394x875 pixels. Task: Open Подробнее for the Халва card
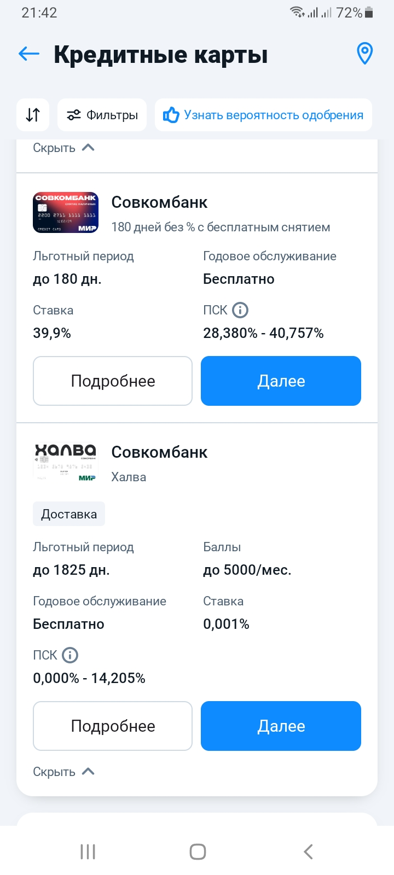pos(113,726)
